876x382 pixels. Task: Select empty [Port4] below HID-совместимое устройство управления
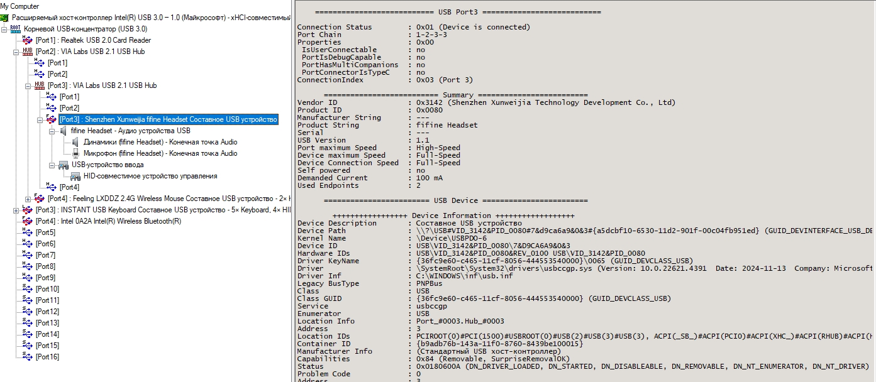[69, 187]
